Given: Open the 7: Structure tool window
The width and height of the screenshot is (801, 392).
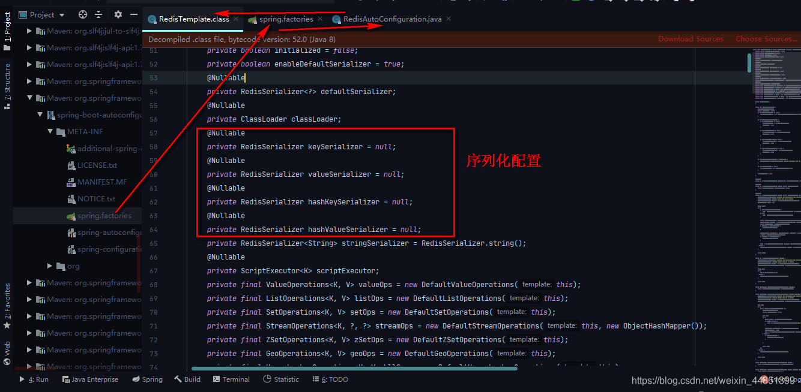Looking at the screenshot, I should click(7, 86).
